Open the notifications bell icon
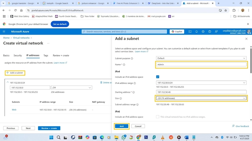Viewport: 252px width, 141px height. pyautogui.click(x=196, y=32)
